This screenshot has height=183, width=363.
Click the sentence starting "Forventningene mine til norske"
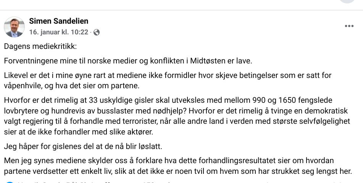[128, 61]
